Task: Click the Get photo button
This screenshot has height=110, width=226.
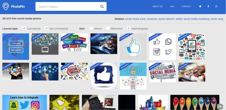Action: coord(16,50)
